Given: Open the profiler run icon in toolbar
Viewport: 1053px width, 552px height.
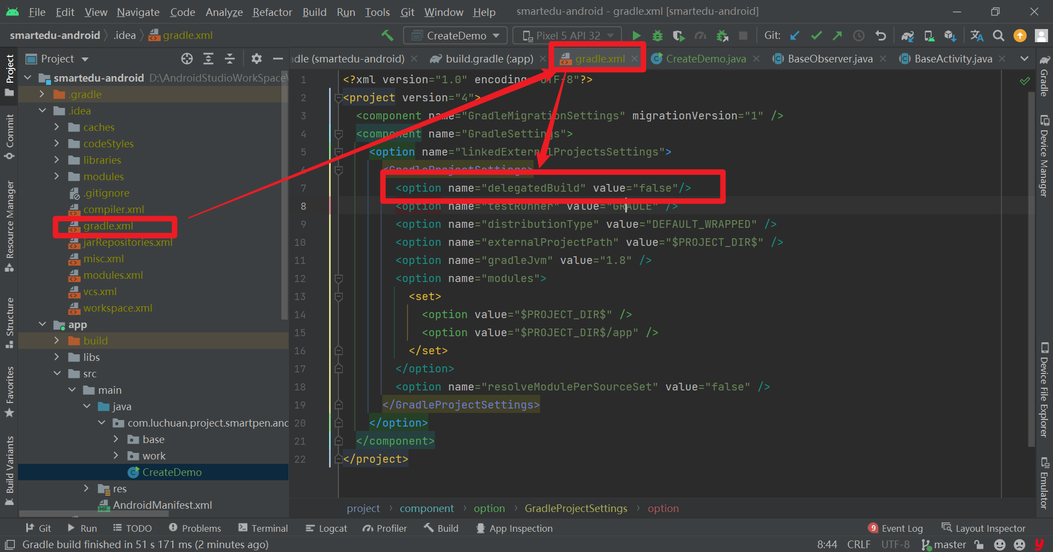Looking at the screenshot, I should [700, 36].
